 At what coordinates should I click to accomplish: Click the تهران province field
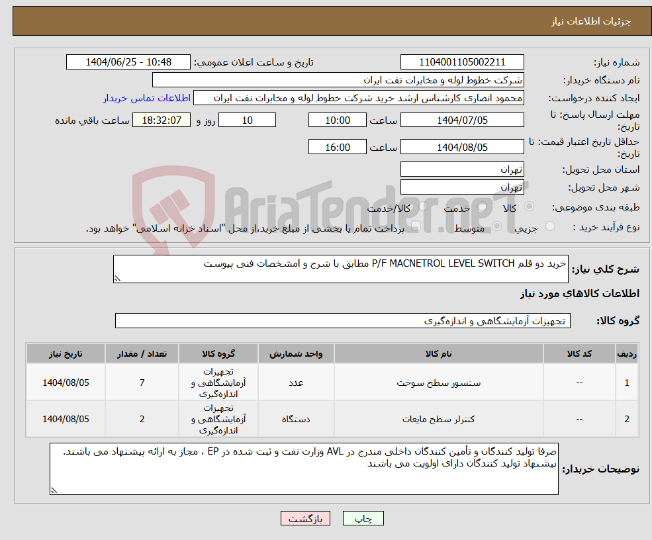[461, 169]
